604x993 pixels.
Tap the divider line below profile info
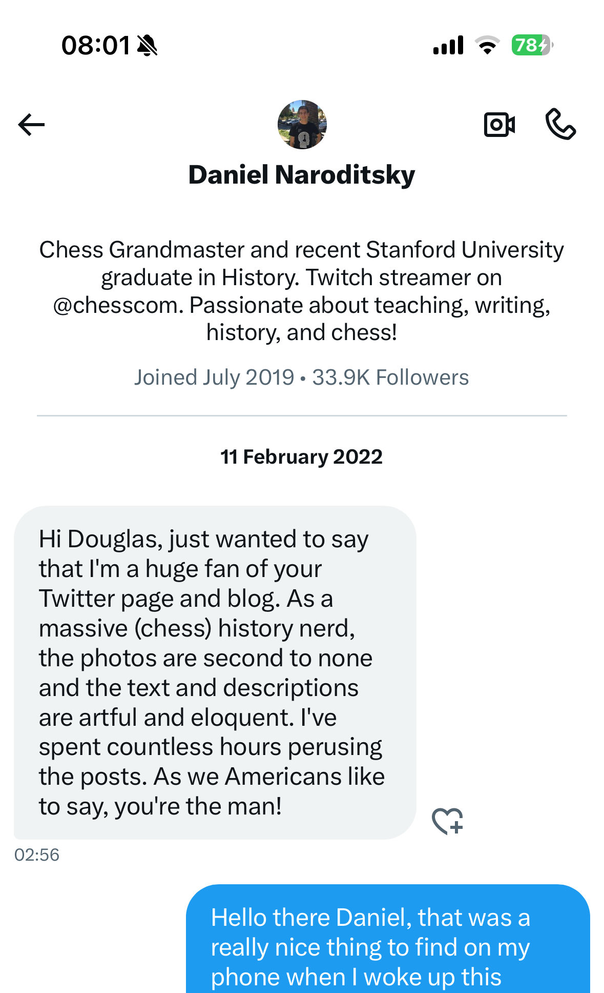tap(302, 415)
